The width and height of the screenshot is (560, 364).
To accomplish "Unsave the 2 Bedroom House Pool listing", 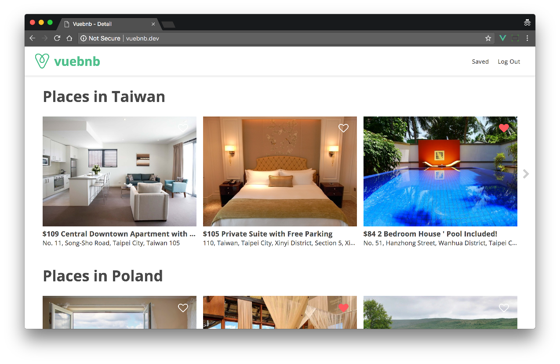I will 504,128.
